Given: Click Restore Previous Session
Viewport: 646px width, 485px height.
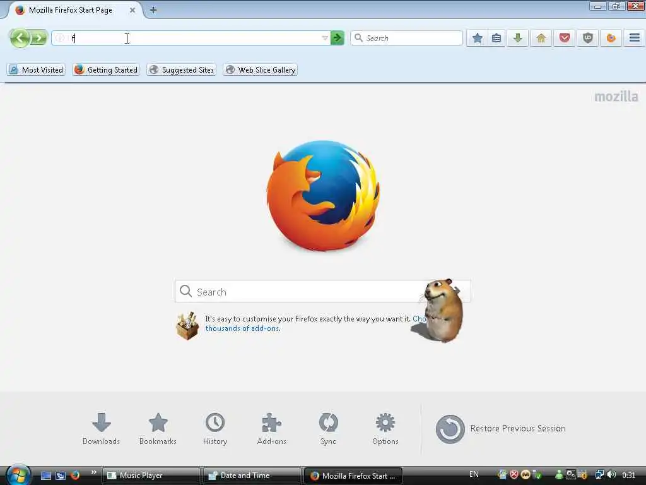Looking at the screenshot, I should coord(500,429).
